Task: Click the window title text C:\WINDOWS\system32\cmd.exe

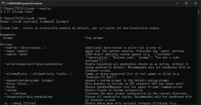Action: click(24, 3)
